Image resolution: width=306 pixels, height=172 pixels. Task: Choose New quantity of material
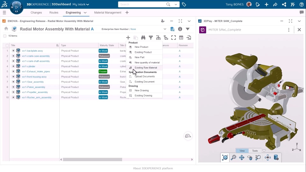pos(144,63)
